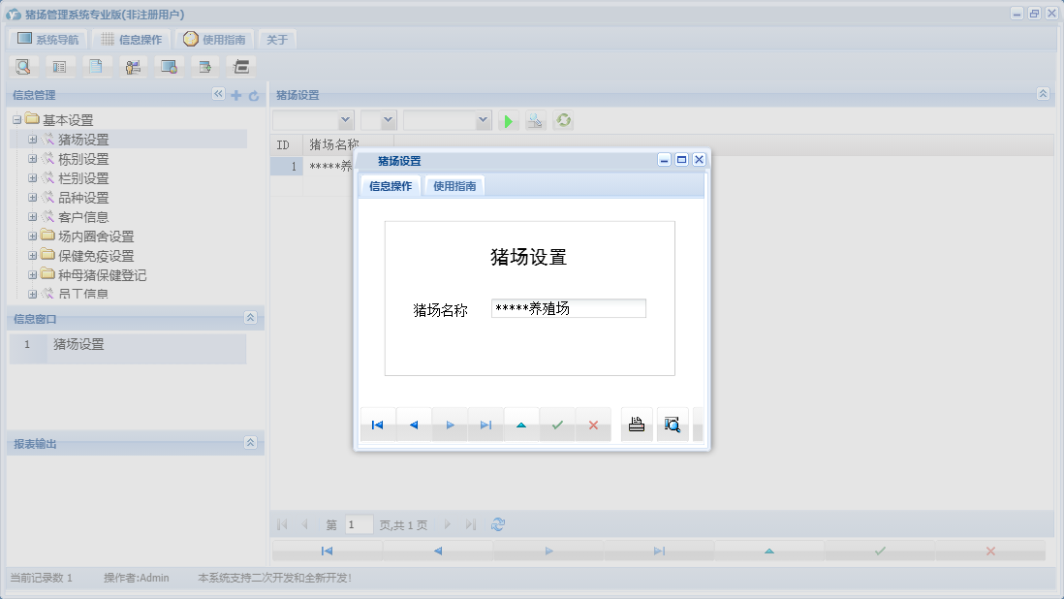Click the collapse « arrow on 信息管理
The height and width of the screenshot is (599, 1064).
pos(218,94)
